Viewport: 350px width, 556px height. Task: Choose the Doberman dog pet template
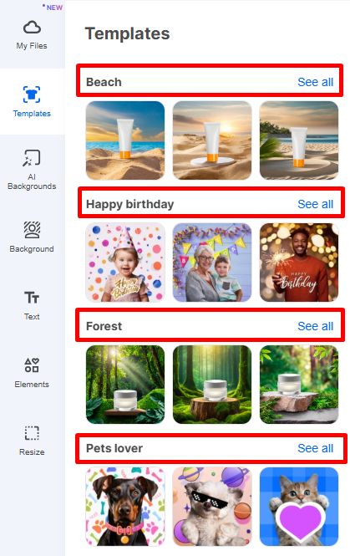(x=125, y=507)
